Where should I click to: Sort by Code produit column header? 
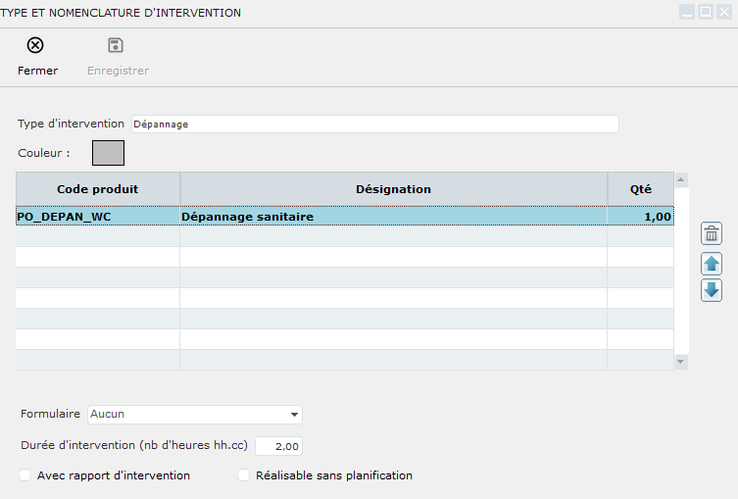(98, 189)
